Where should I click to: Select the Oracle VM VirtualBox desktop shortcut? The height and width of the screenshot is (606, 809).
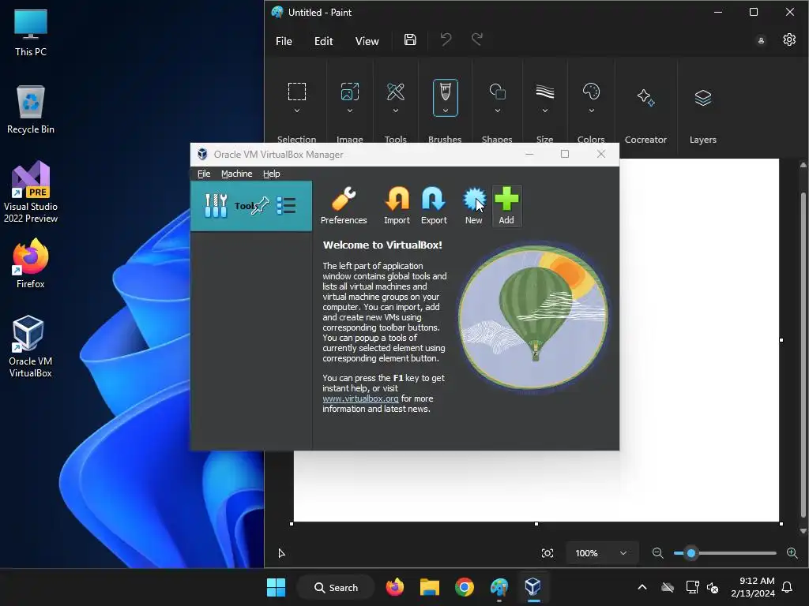click(31, 346)
